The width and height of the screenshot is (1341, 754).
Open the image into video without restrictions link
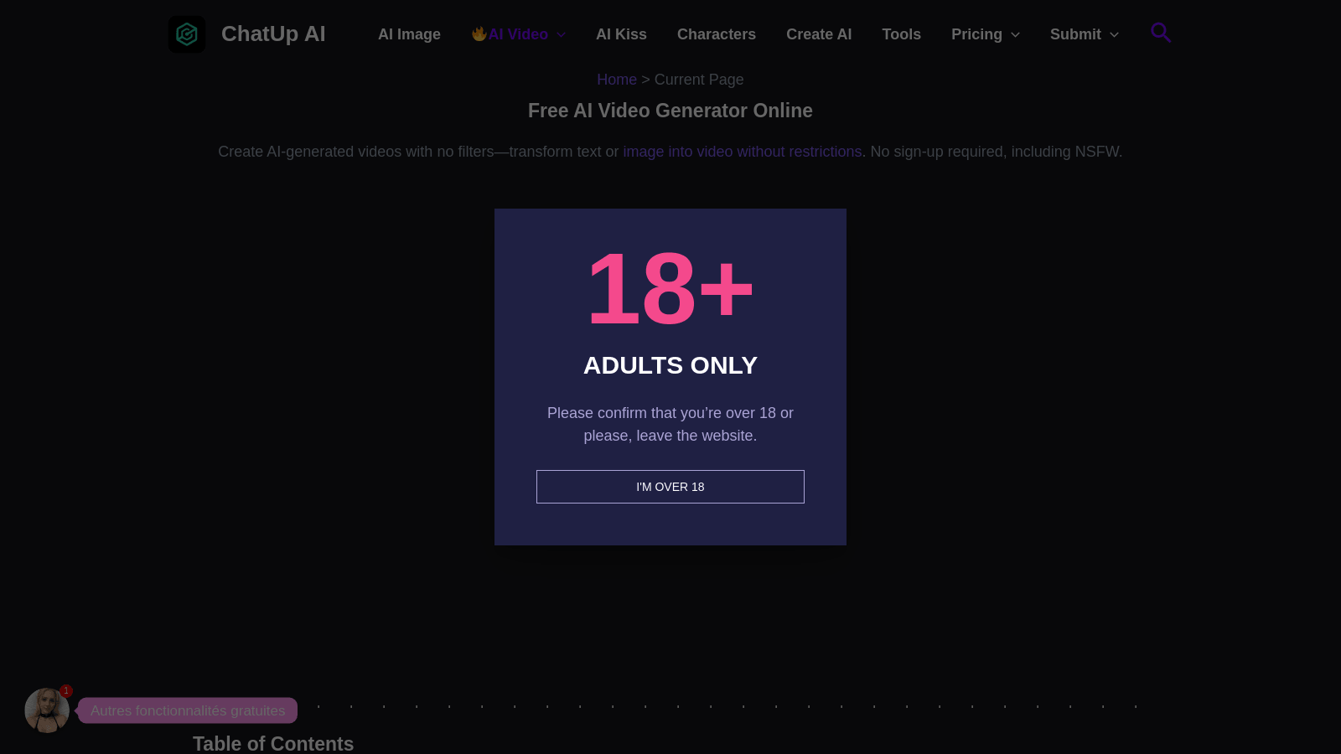743,152
